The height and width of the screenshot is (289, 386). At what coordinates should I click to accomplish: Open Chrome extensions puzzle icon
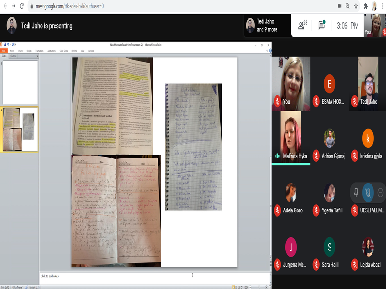click(366, 6)
